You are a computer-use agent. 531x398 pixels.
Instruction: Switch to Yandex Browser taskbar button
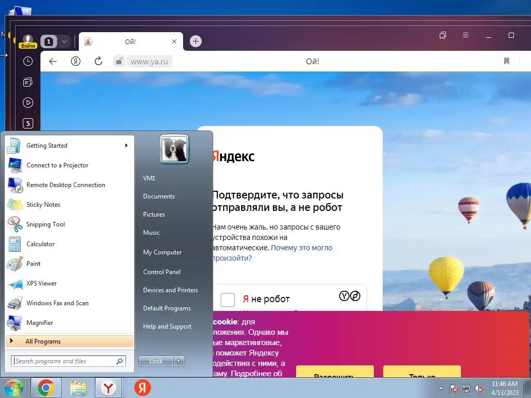pyautogui.click(x=108, y=388)
